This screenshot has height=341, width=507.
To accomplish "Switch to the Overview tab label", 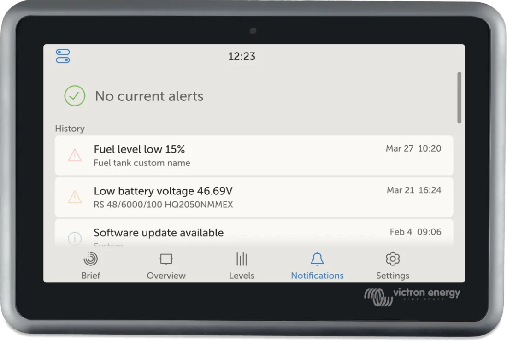I will 166,276.
